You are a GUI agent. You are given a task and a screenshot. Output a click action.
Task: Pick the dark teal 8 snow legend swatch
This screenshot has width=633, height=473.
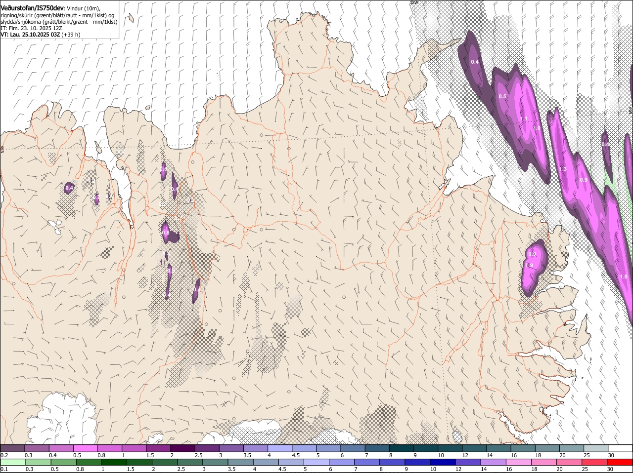point(402,448)
